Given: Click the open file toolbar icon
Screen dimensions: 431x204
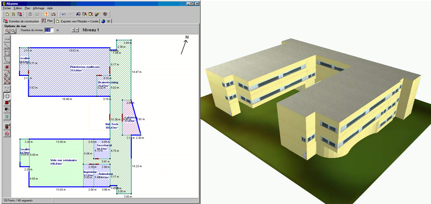Looking at the screenshot, I should pos(13,14).
